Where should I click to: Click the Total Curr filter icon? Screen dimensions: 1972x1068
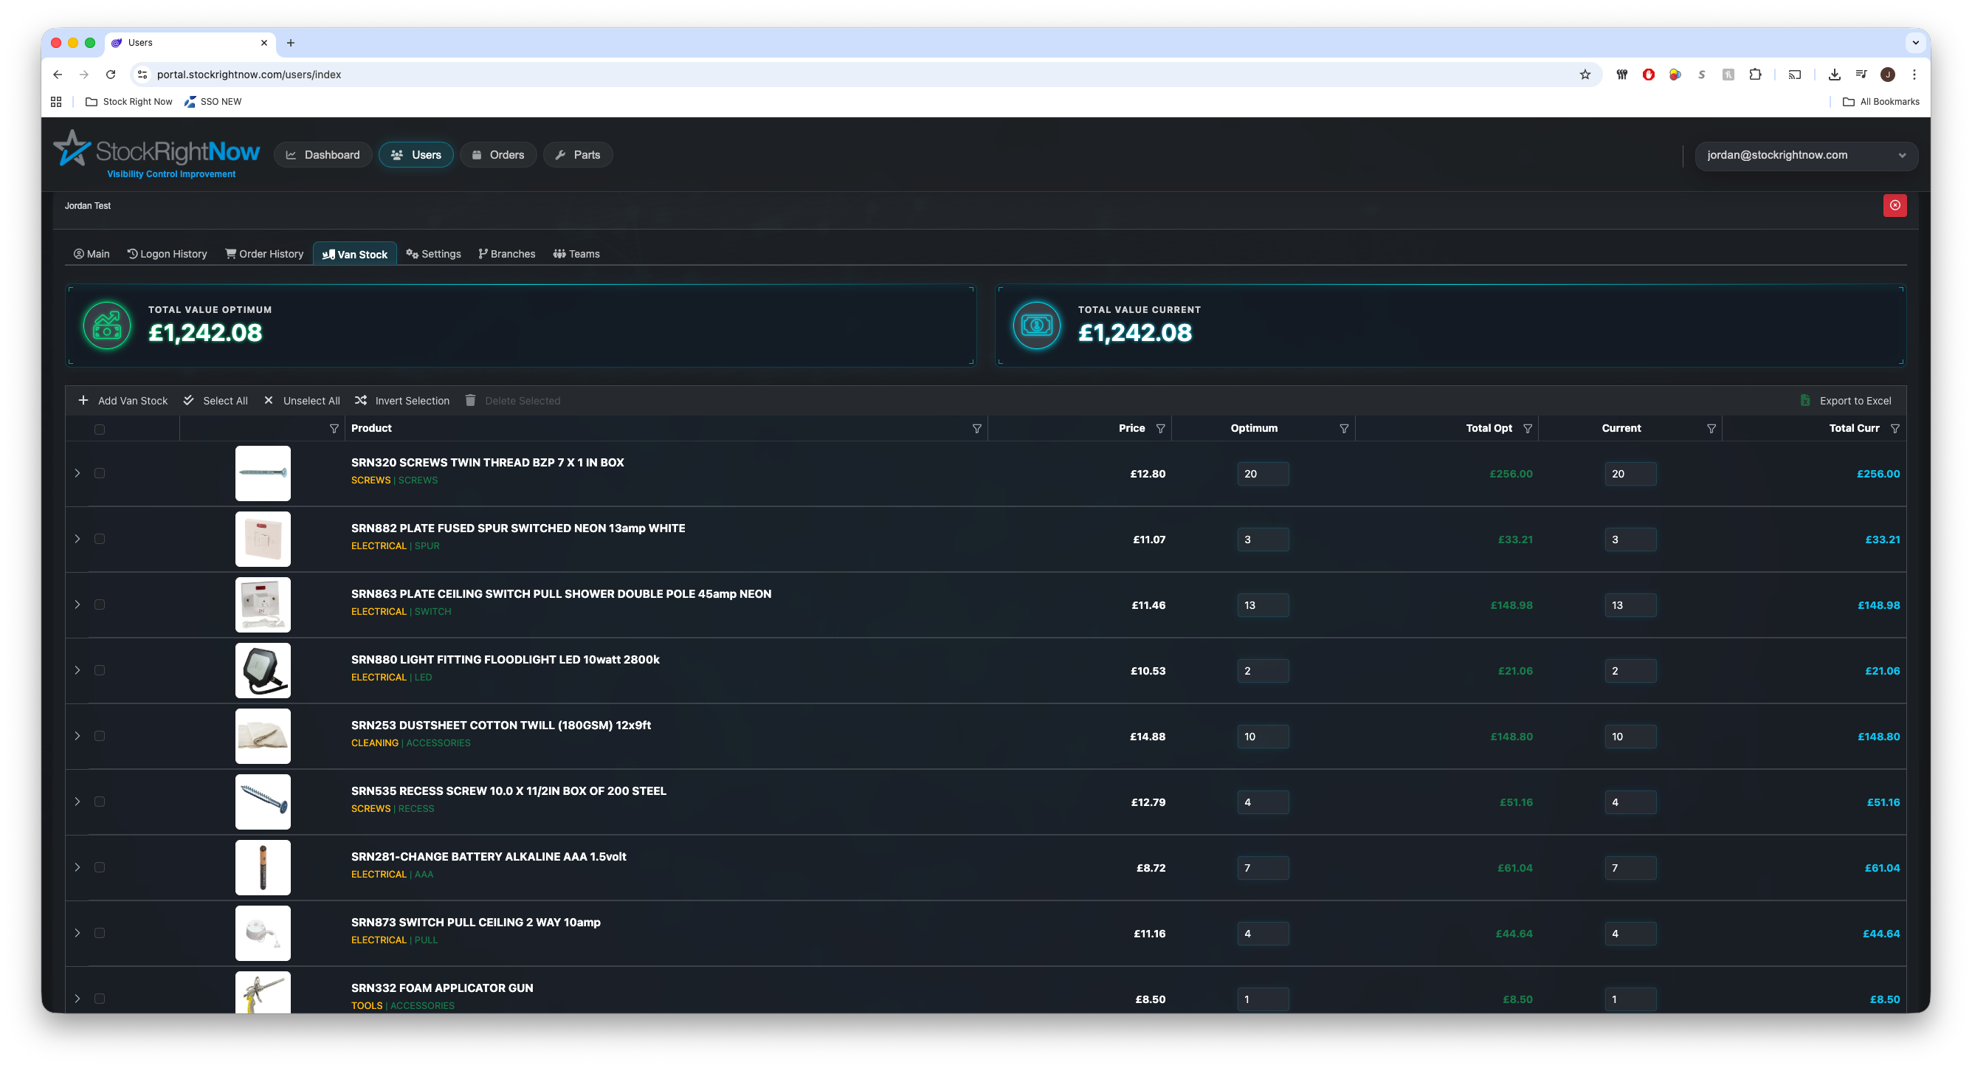click(1895, 429)
